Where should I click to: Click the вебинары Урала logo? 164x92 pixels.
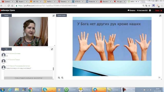point(7,10)
